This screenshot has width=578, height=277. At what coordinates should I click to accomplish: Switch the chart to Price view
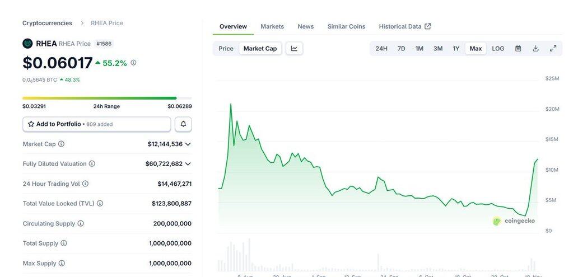(226, 49)
